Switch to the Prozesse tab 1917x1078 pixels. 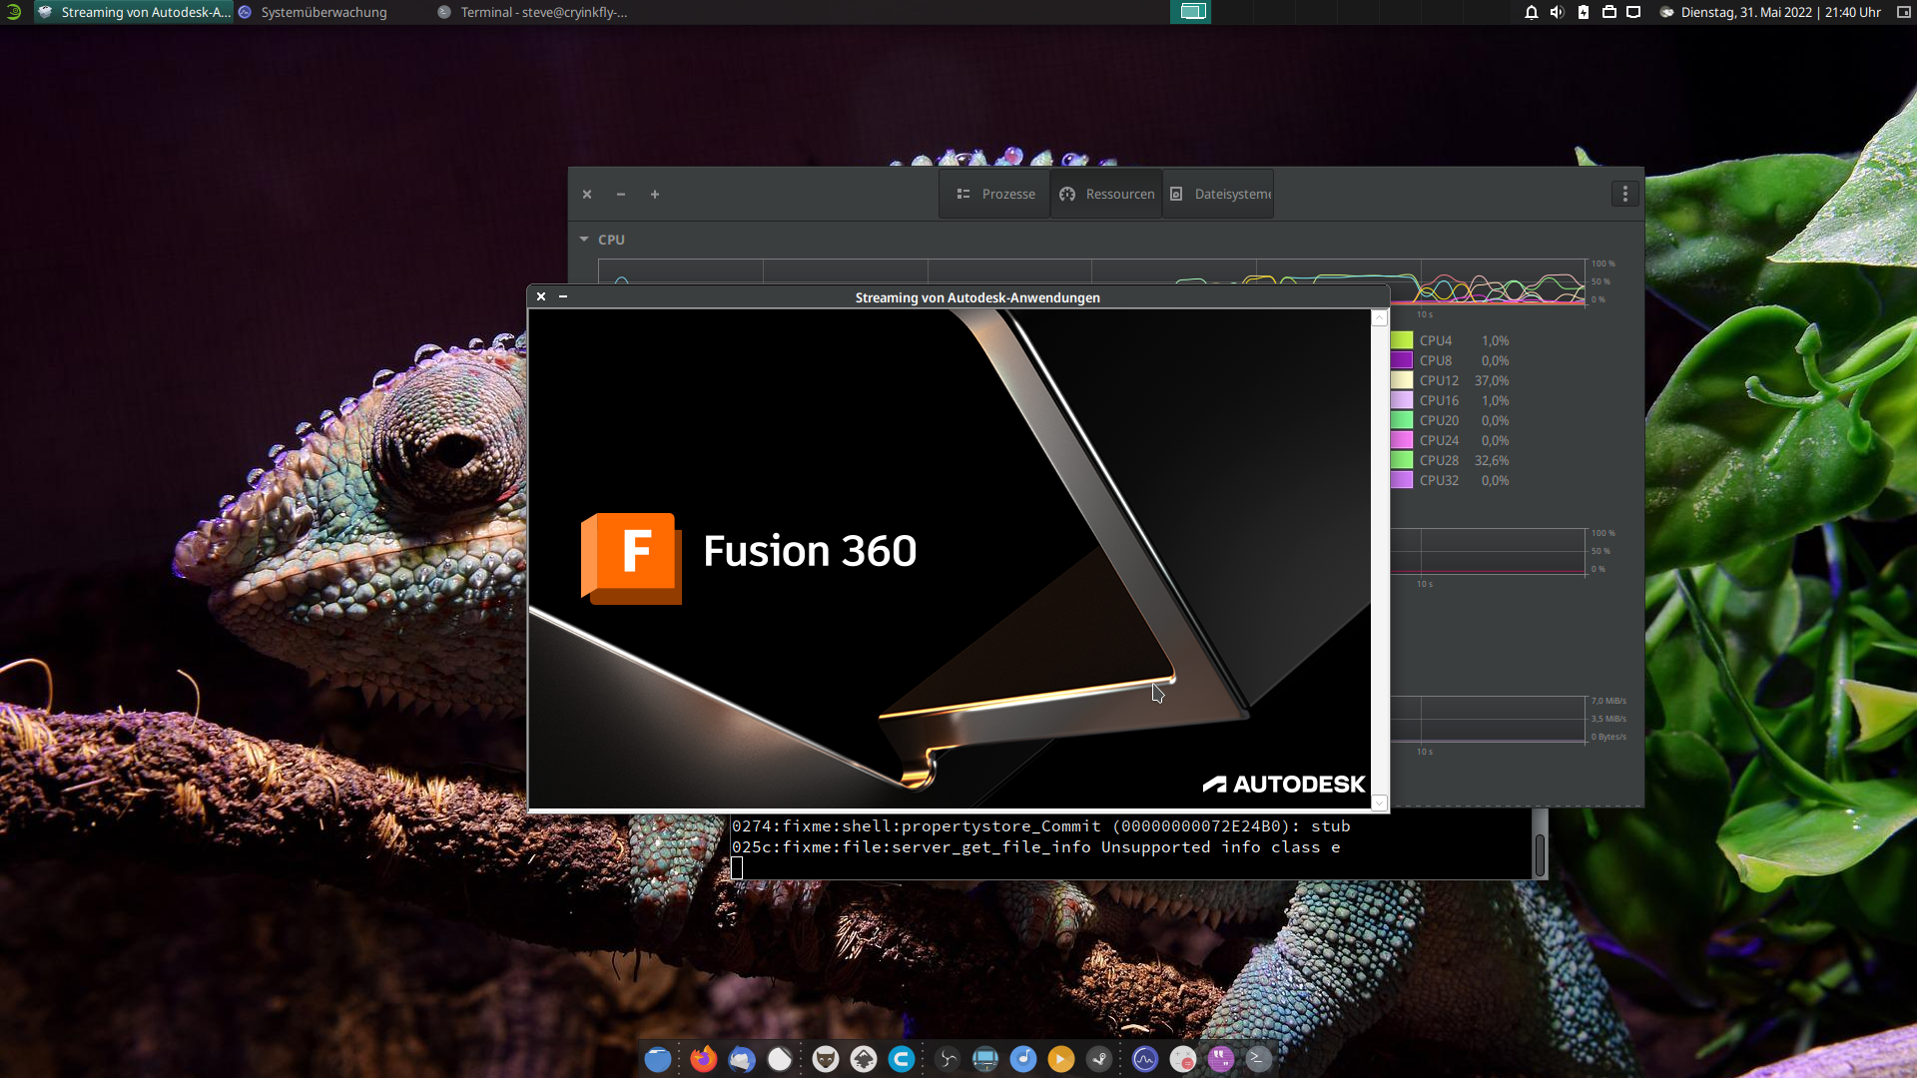click(993, 194)
